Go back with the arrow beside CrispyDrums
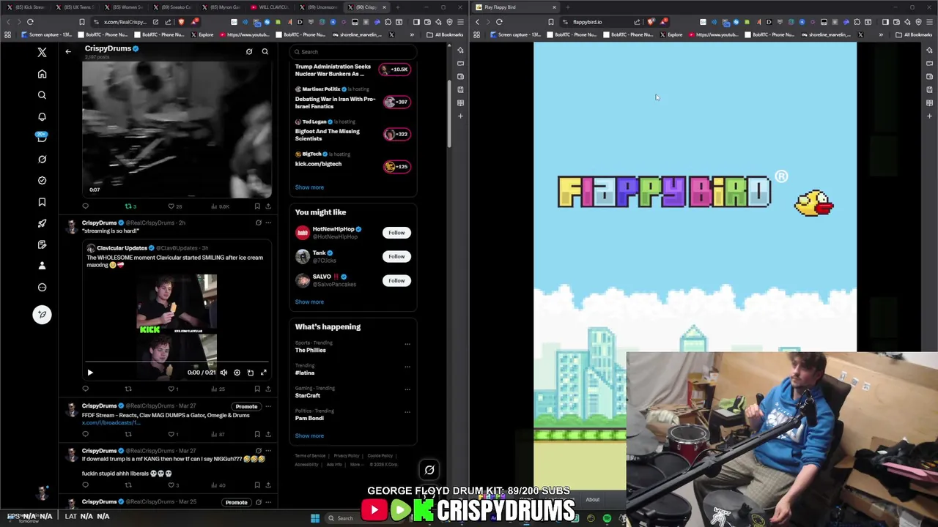 (68, 51)
